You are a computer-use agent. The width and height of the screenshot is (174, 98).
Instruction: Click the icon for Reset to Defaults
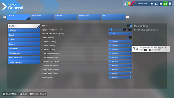[32, 94]
